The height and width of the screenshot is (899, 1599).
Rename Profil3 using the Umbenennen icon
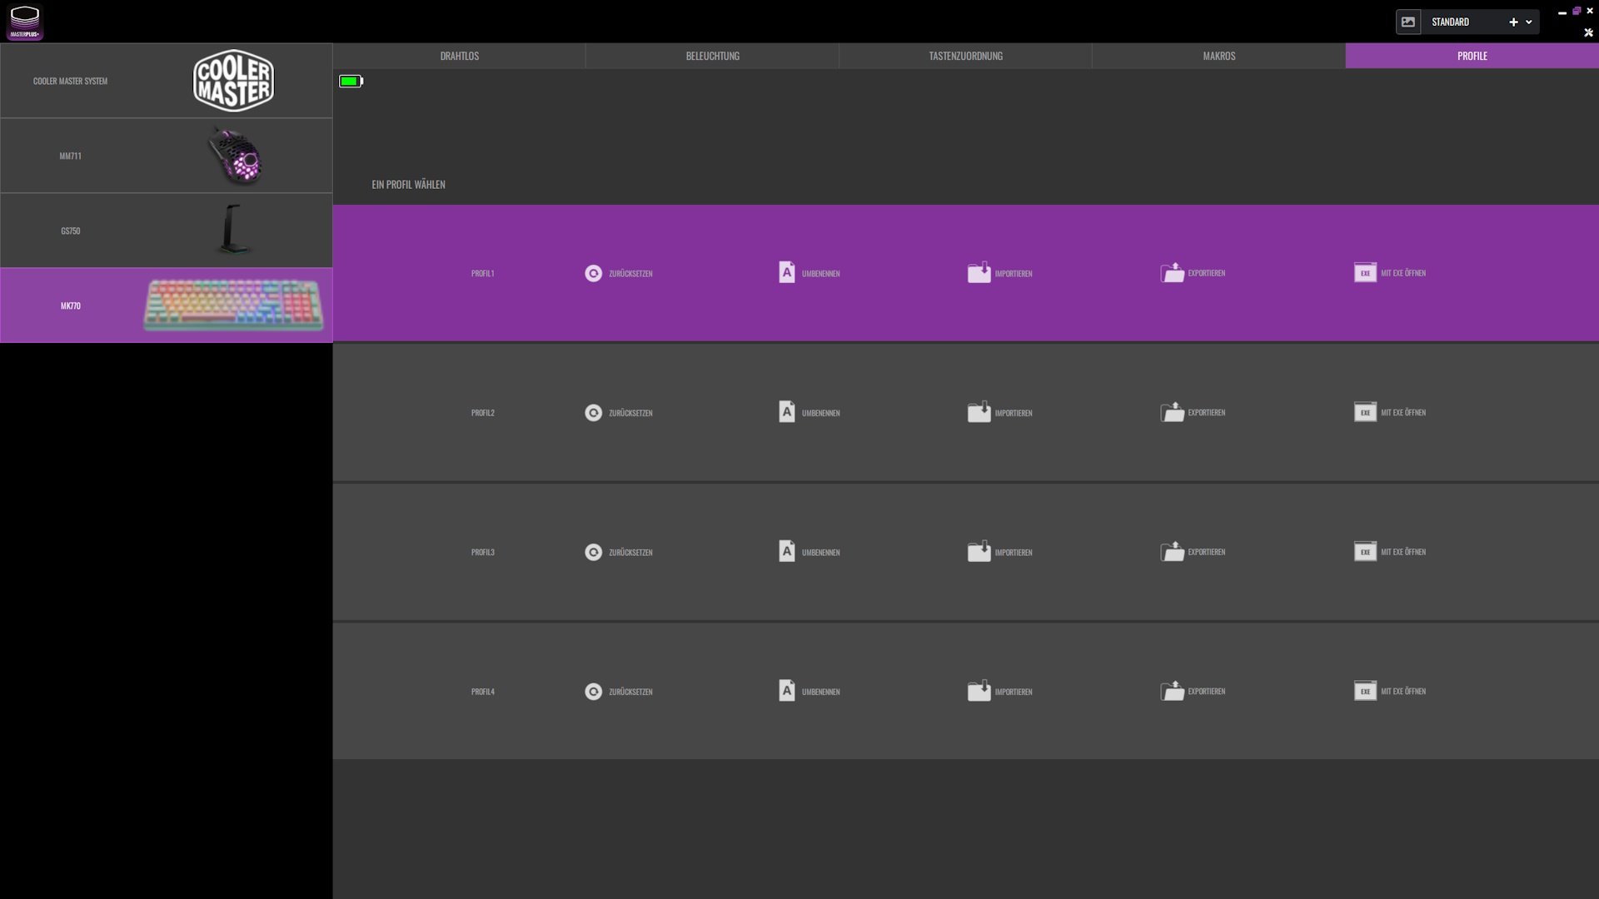[786, 551]
